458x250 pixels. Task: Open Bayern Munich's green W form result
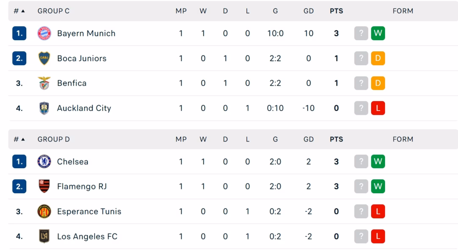pyautogui.click(x=378, y=33)
